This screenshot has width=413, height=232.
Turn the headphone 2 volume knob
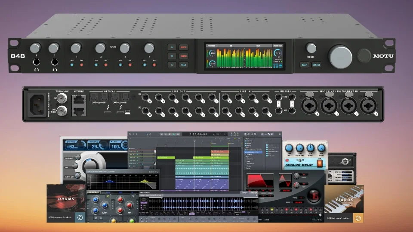[x=54, y=48]
